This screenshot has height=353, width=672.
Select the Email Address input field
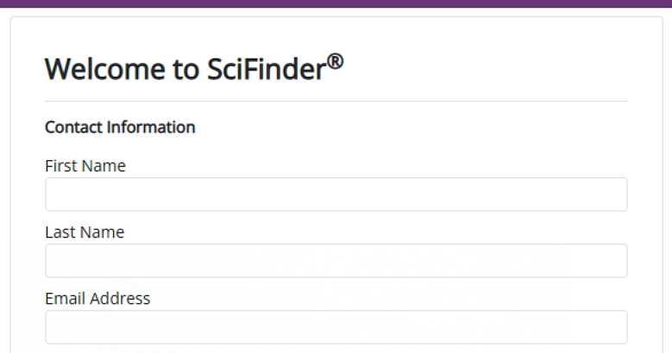point(336,327)
